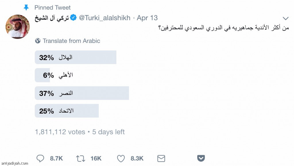Click the 16K retweet count
The width and height of the screenshot is (294, 166).
pyautogui.click(x=96, y=158)
